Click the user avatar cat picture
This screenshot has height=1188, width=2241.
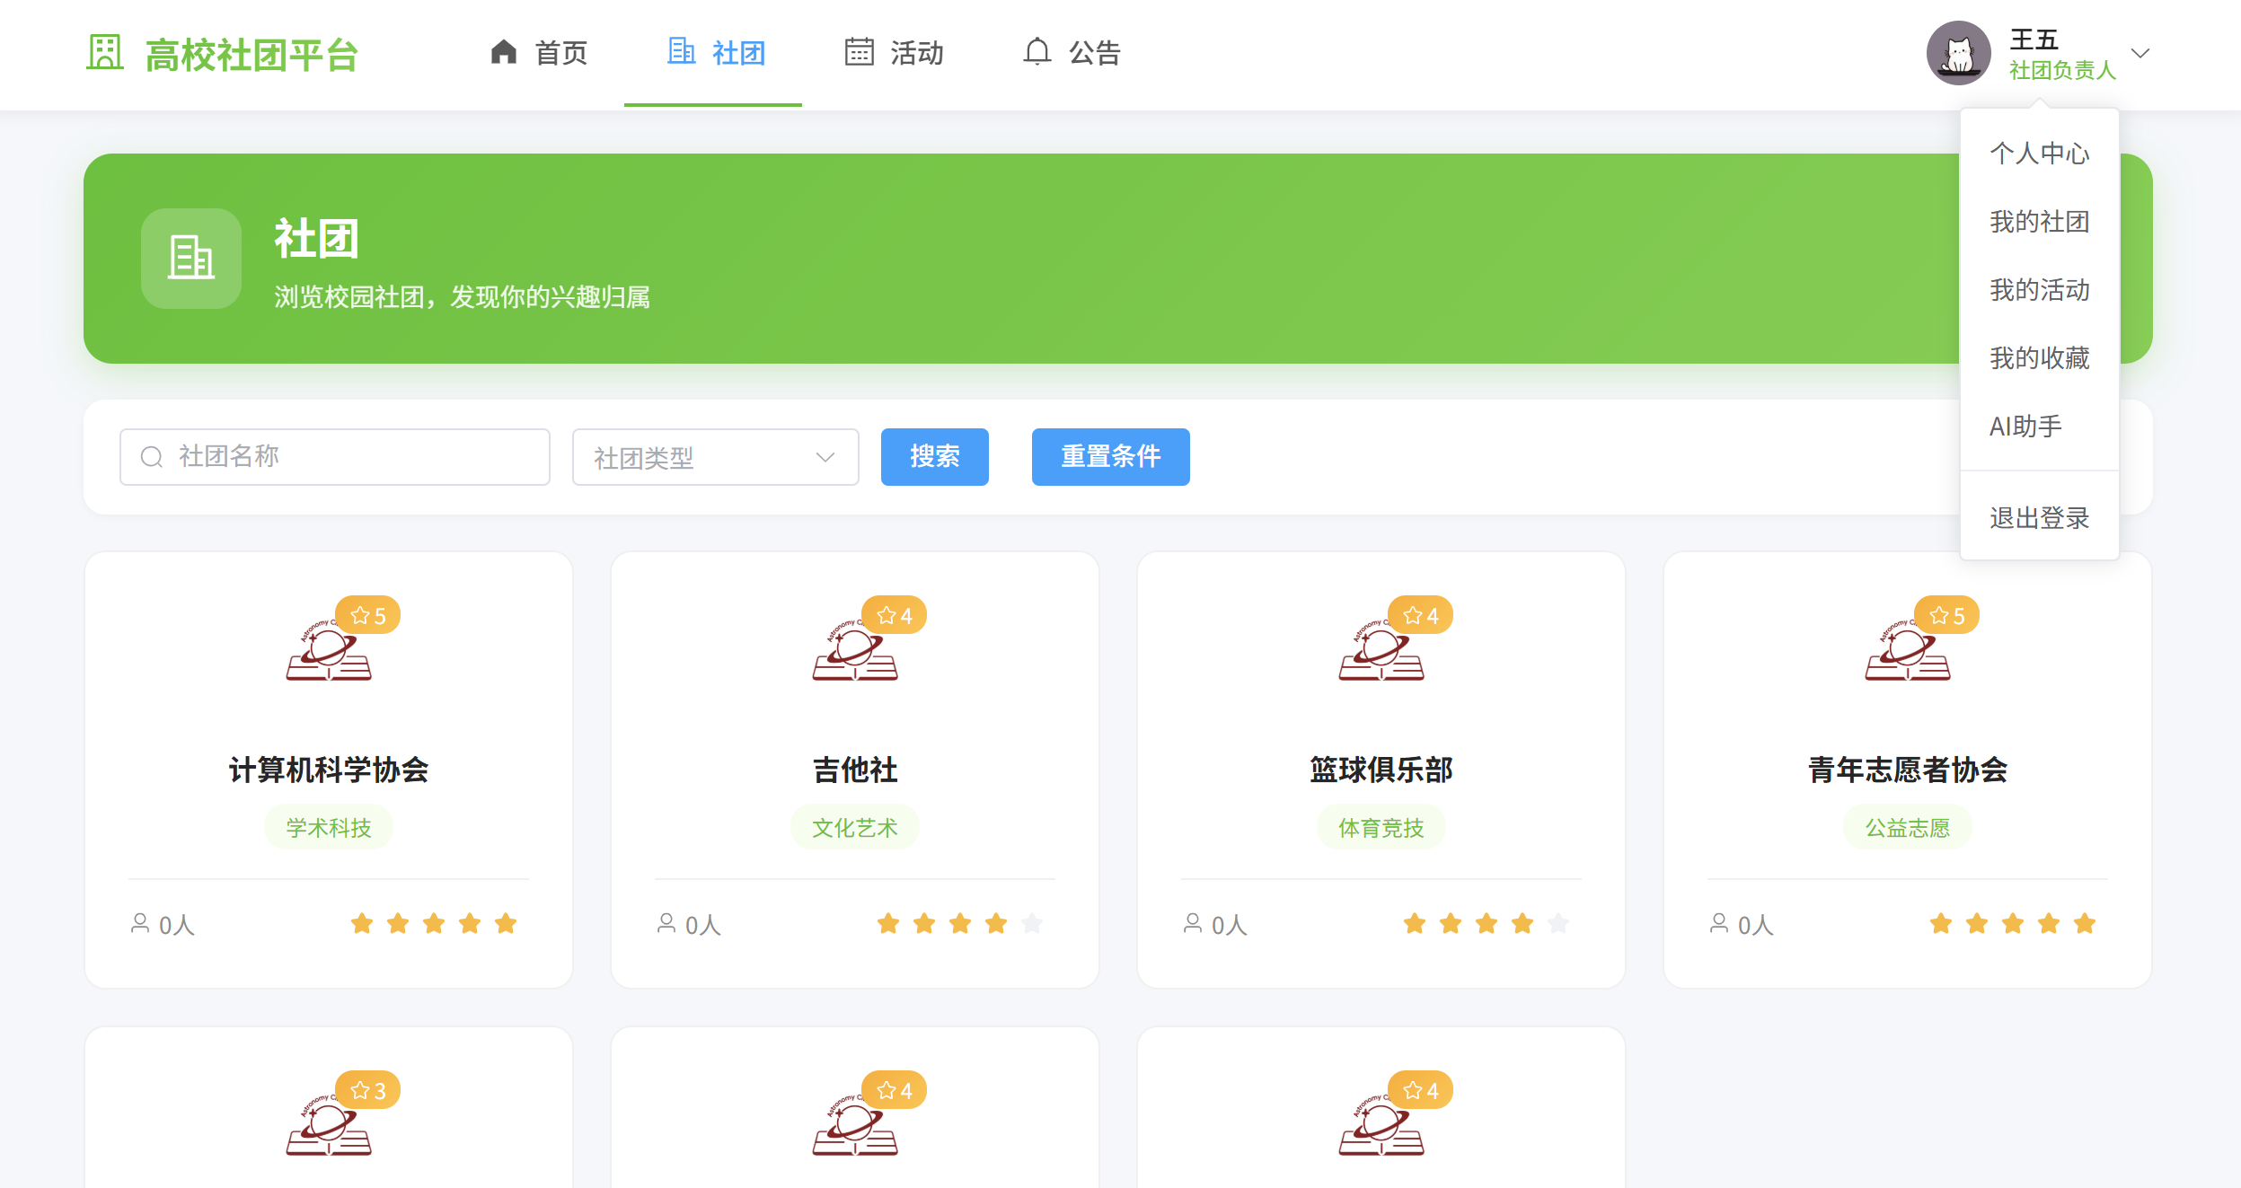[1958, 53]
